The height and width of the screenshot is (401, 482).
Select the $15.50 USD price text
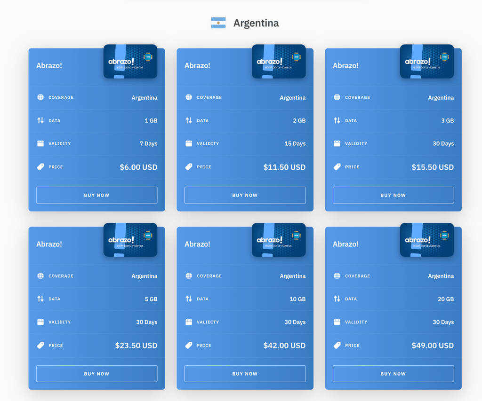point(433,167)
